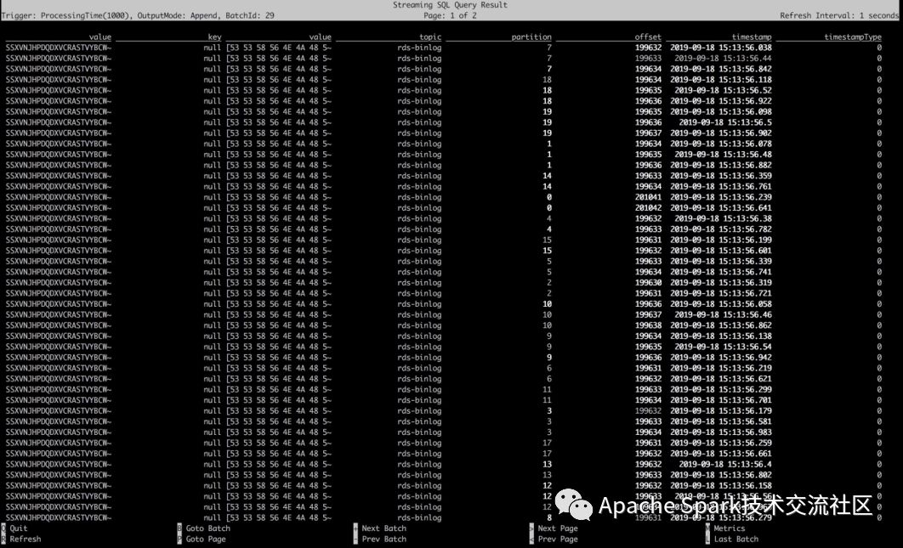
Task: Click the Next Page command
Action: [558, 528]
